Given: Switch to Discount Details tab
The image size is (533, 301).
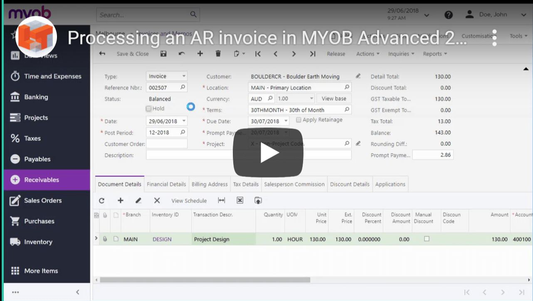Looking at the screenshot, I should [350, 184].
